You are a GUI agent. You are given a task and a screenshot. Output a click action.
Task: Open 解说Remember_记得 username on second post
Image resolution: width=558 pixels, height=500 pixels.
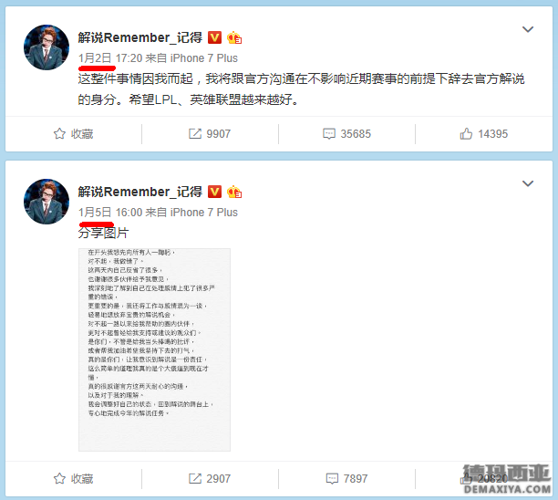tap(140, 192)
